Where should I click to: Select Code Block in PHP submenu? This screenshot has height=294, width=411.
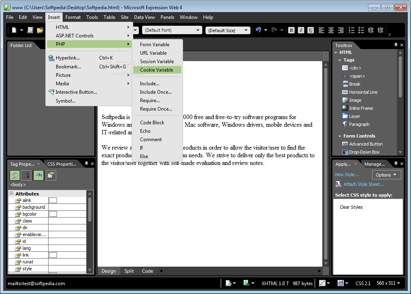point(157,122)
